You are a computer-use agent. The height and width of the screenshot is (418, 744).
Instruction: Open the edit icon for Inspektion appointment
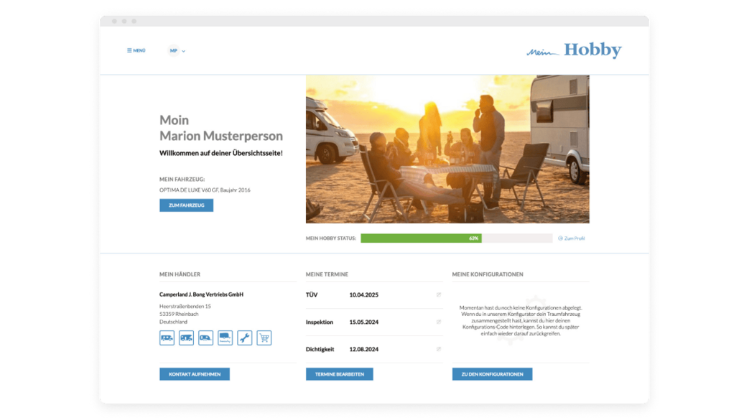(x=439, y=322)
